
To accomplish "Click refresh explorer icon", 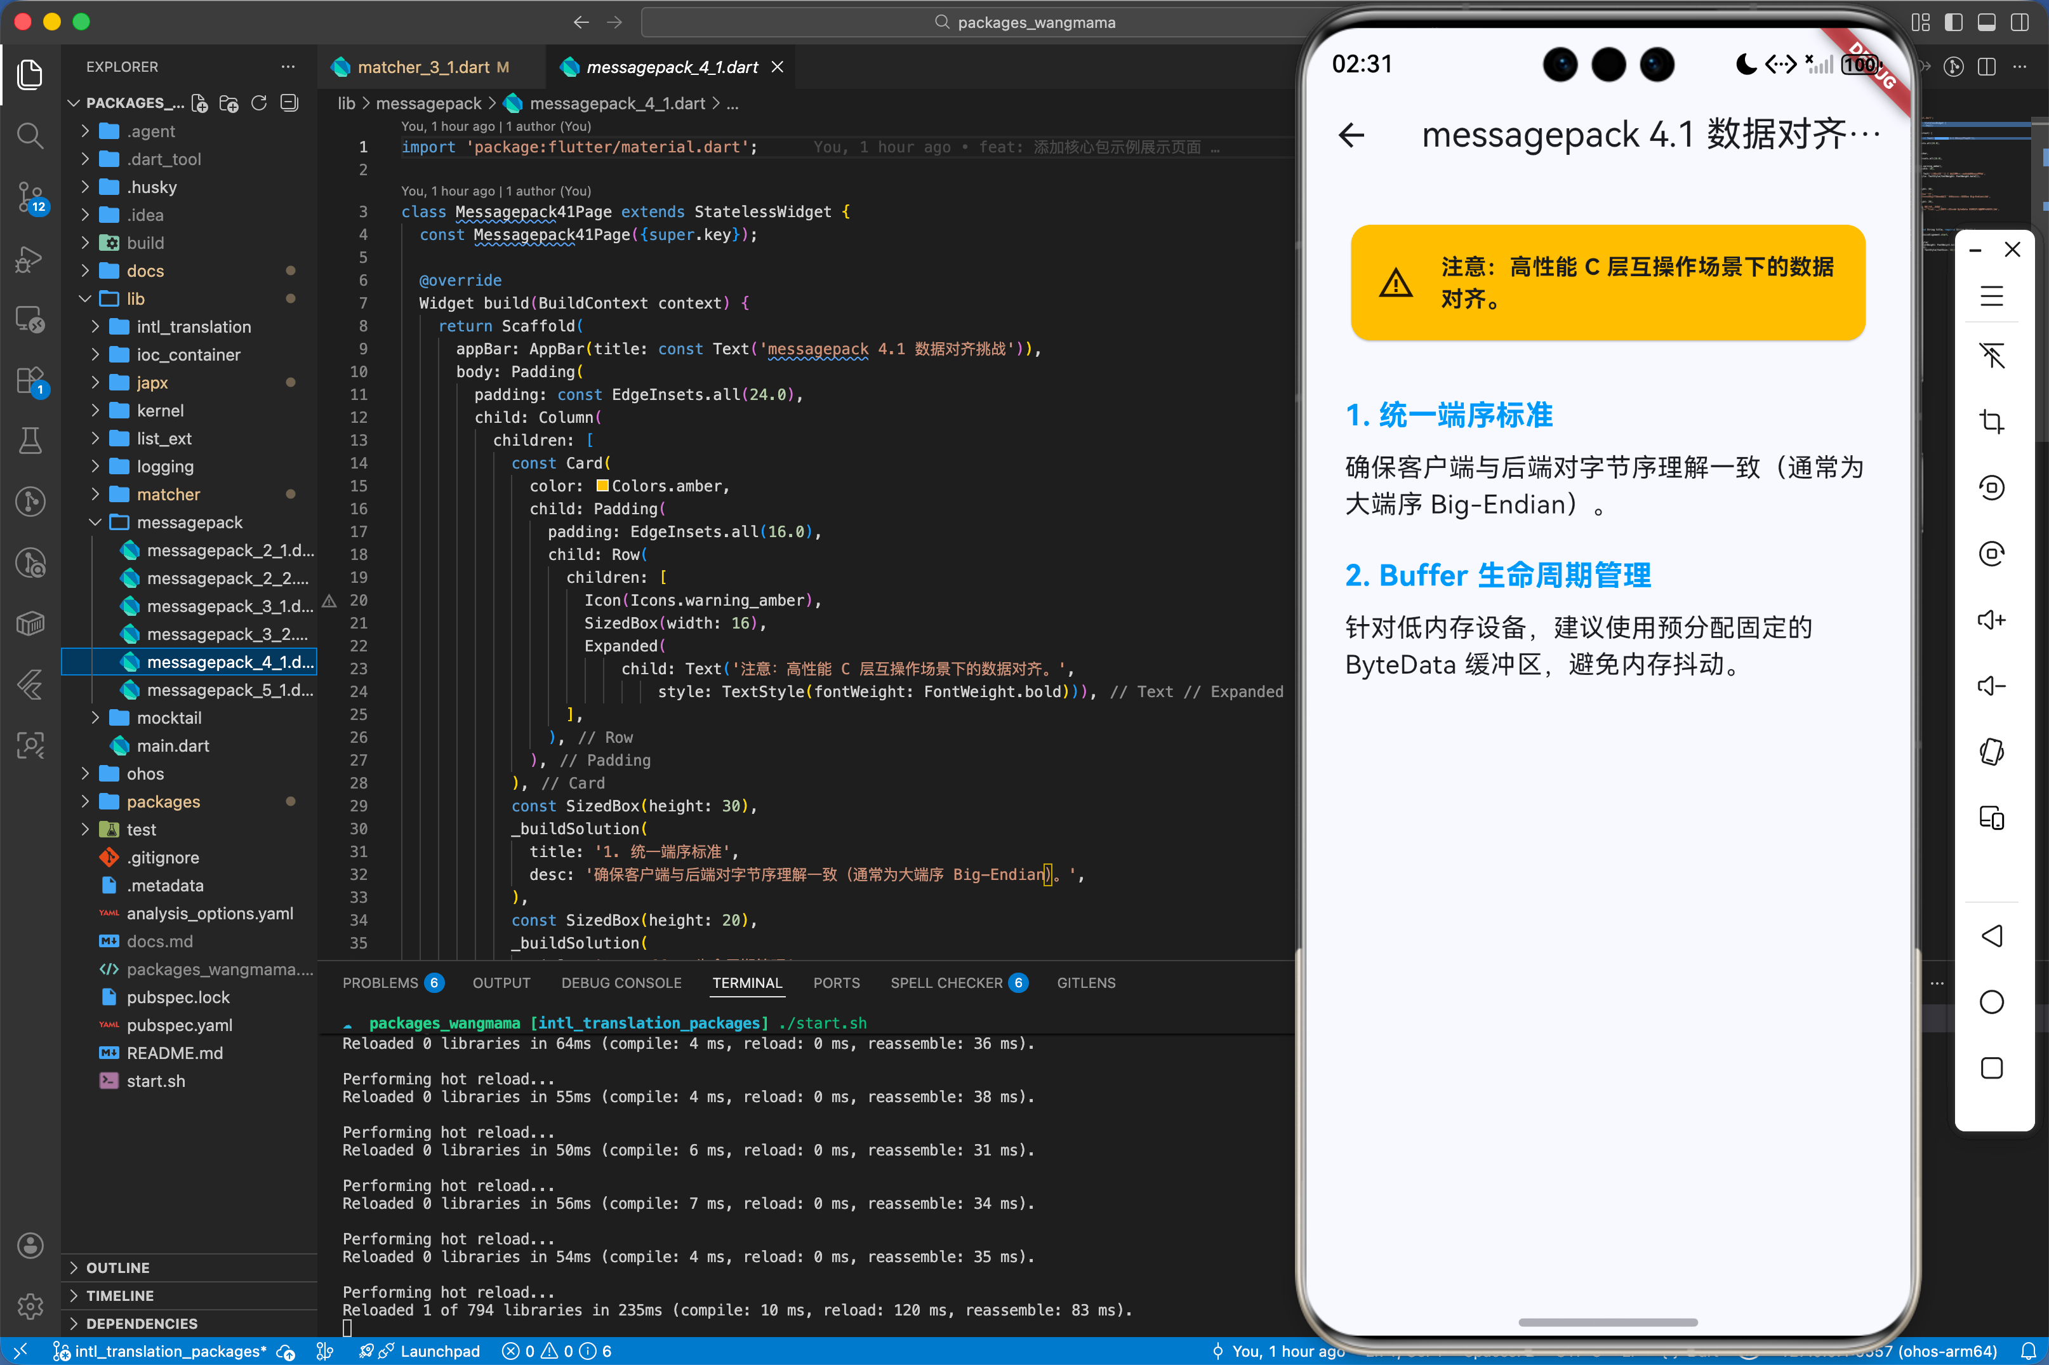I will pyautogui.click(x=258, y=103).
